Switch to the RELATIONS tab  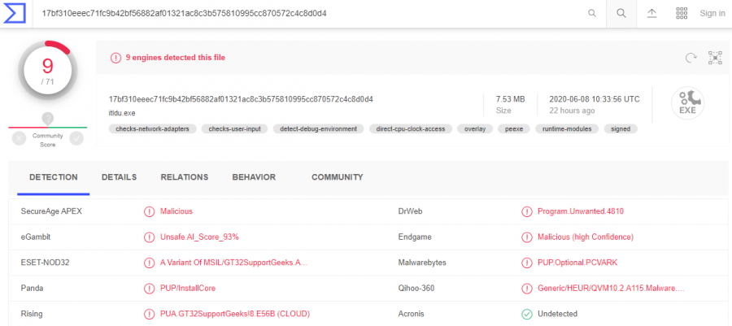[x=185, y=177]
